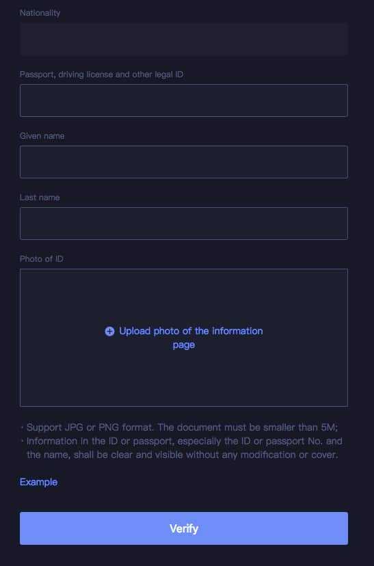This screenshot has height=566, width=374.
Task: Click the 'clear and visible without any modification' line
Action: coord(183,455)
